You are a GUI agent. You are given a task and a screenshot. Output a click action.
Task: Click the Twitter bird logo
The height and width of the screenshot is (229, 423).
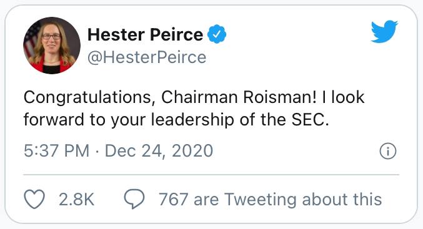pos(384,32)
